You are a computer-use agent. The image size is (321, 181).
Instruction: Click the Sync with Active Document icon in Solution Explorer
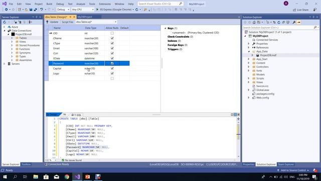pos(274,22)
